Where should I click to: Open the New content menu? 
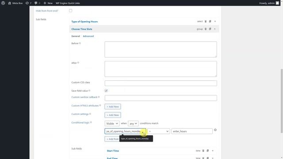[48, 3]
